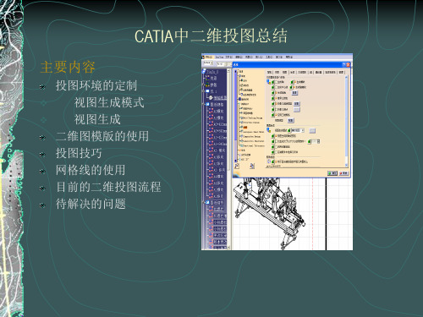Toggle the checkbox in the bottom options section
This screenshot has height=317, width=423.
[276, 161]
